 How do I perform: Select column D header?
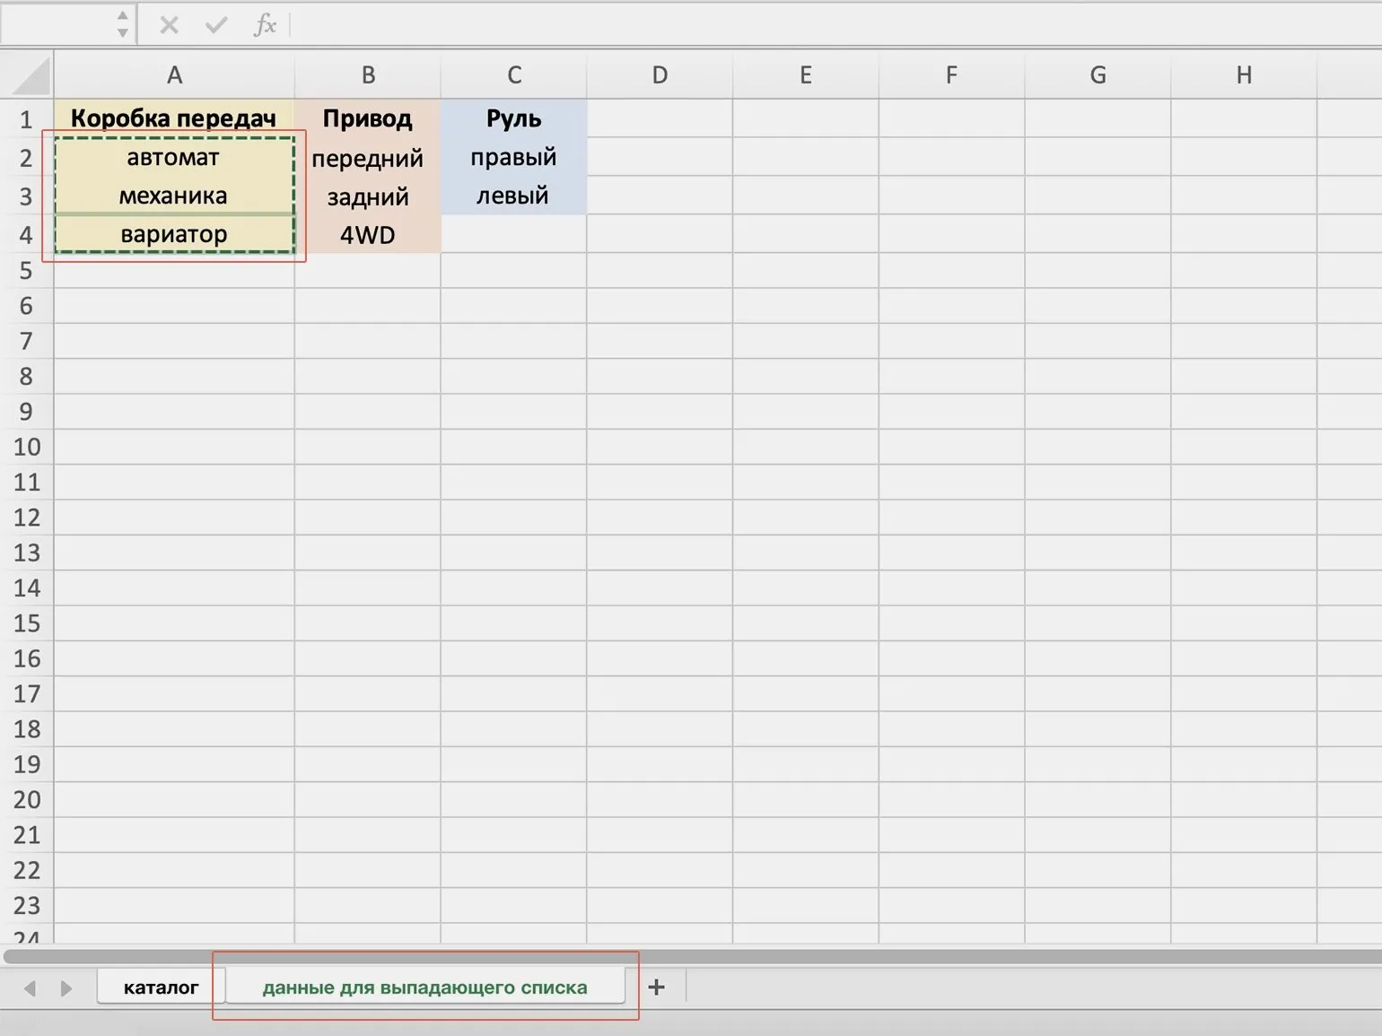pos(660,75)
